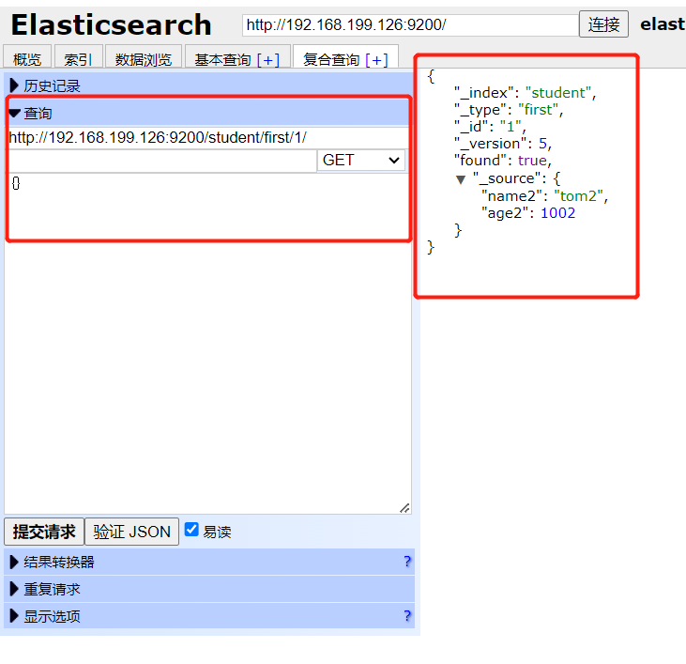Click the empty path field beside GET
The width and height of the screenshot is (686, 664).
(x=162, y=161)
